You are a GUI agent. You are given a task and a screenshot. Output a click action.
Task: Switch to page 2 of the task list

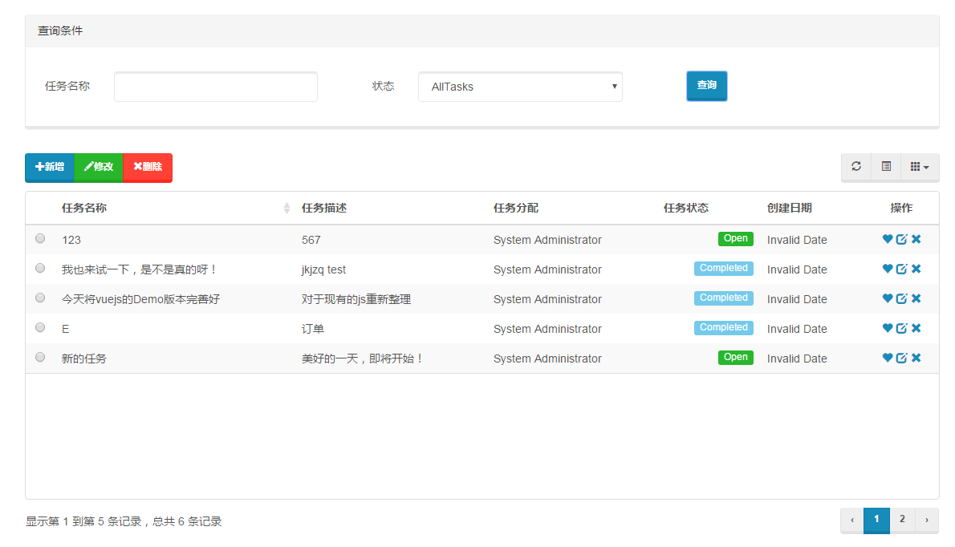click(x=902, y=520)
